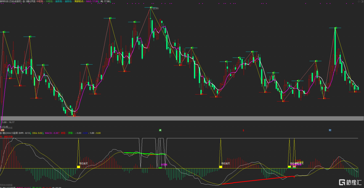This screenshot has height=188, width=364.
Task: Click the 5.88 - 16.17 range label
Action: pos(8,122)
